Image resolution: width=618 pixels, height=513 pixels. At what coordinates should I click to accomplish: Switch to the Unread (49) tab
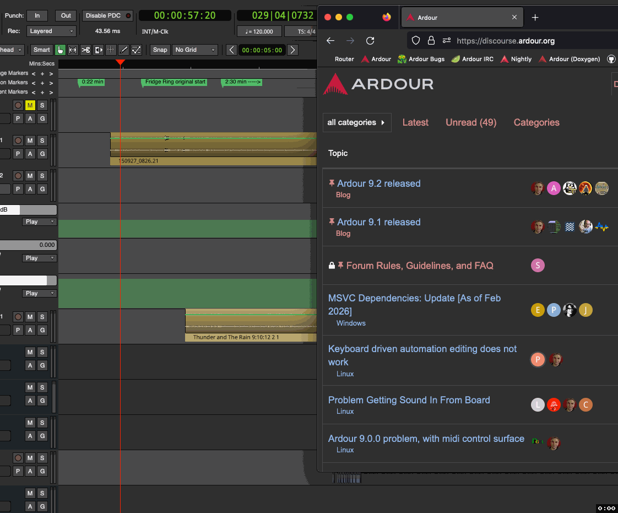click(471, 123)
